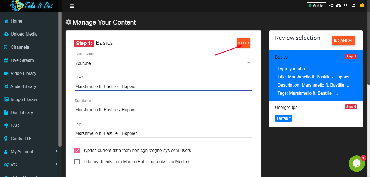Viewport: 370px width, 177px height.
Task: Click the Go Live button
Action: pos(316,6)
